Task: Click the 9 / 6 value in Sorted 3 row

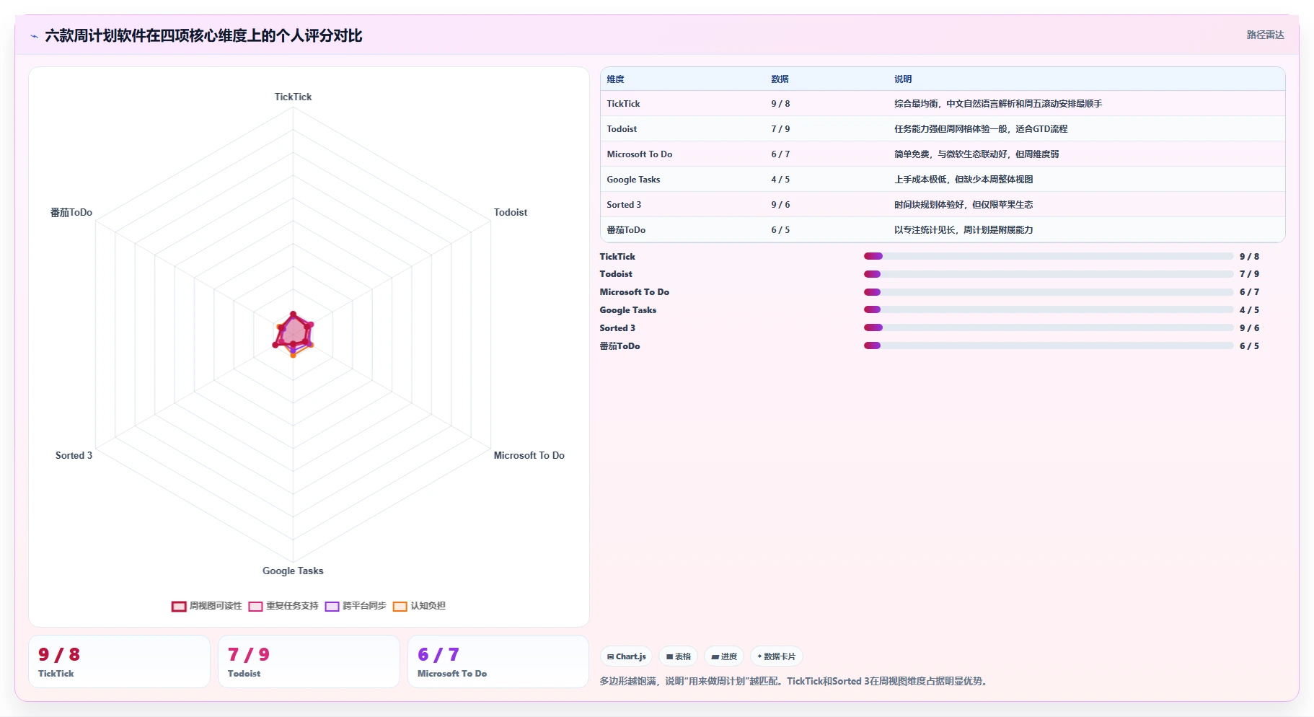Action: tap(780, 205)
